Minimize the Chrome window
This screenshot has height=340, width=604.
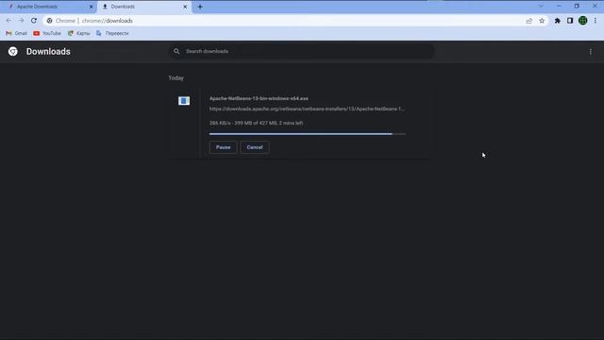coord(559,7)
